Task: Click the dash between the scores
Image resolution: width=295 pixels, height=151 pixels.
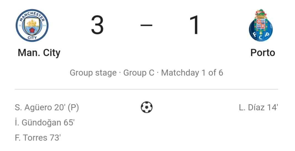Action: tap(146, 25)
